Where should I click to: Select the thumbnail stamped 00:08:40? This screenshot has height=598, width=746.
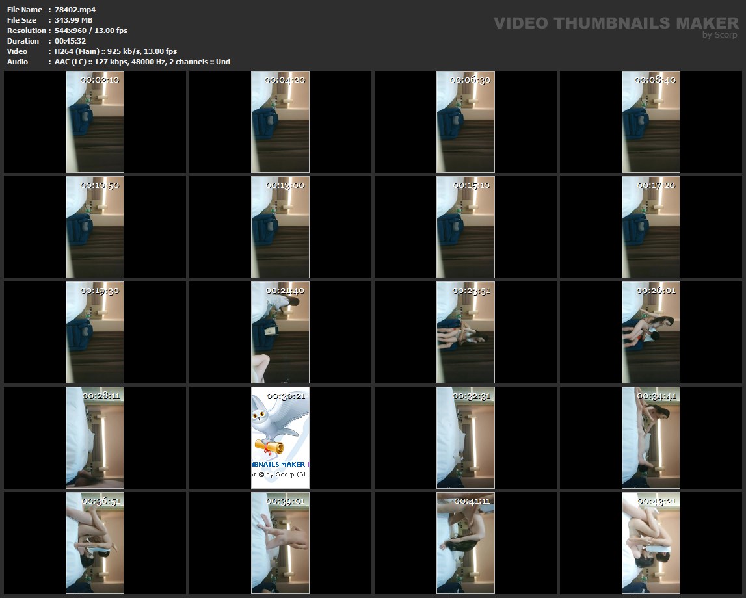point(651,122)
